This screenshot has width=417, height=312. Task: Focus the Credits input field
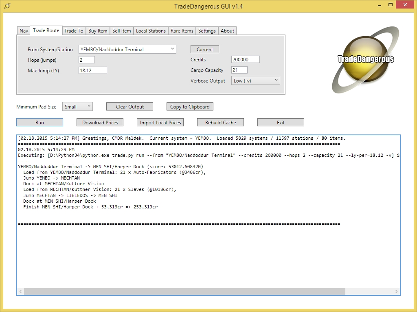[x=246, y=59]
